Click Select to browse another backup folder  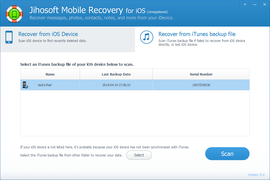point(139,155)
